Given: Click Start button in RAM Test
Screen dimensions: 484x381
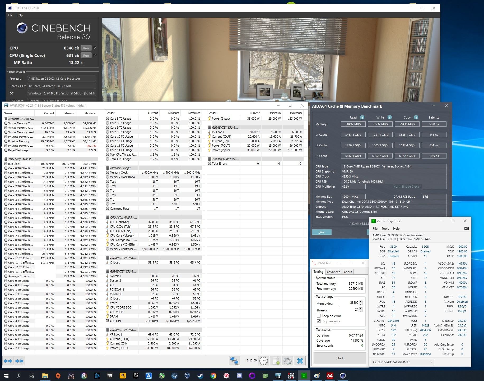Looking at the screenshot, I should pyautogui.click(x=340, y=358).
